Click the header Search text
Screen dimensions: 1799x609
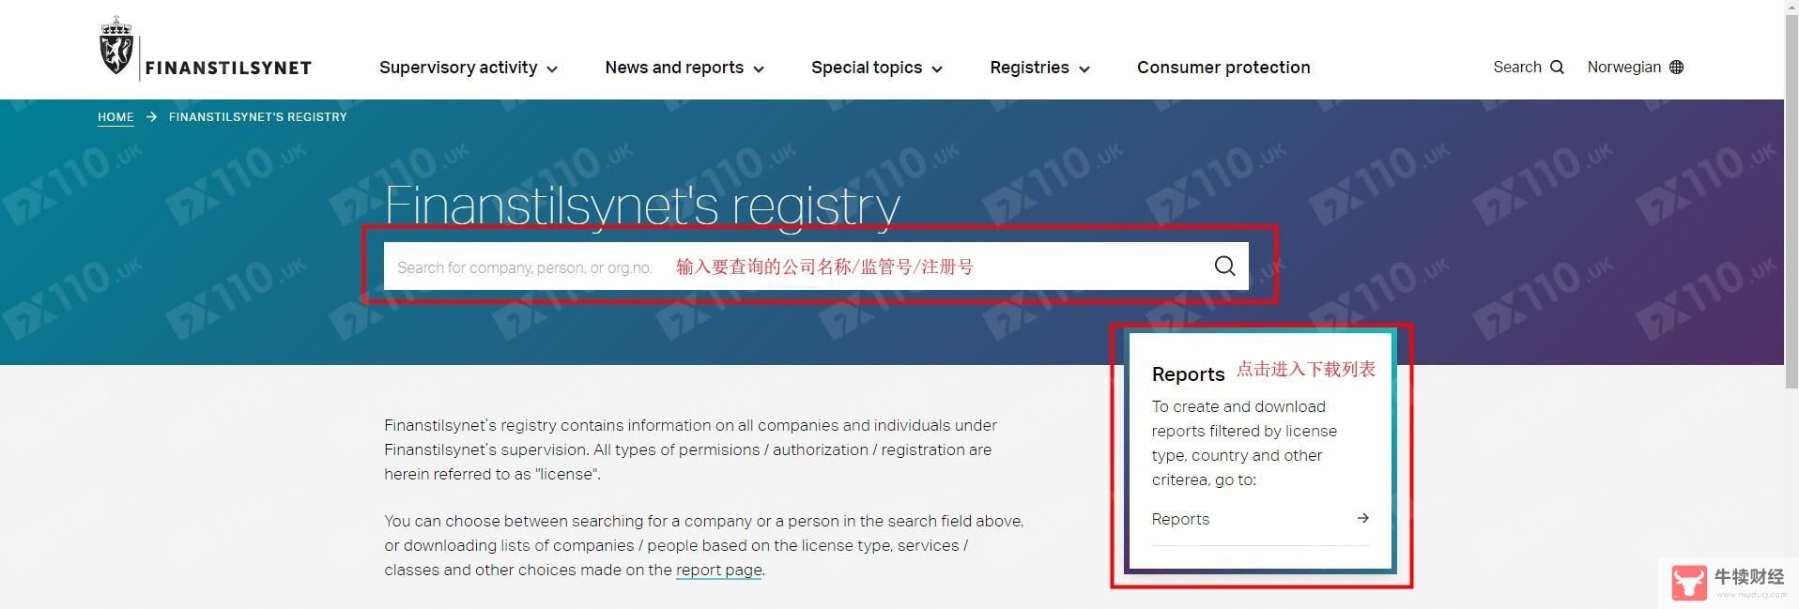(1517, 68)
